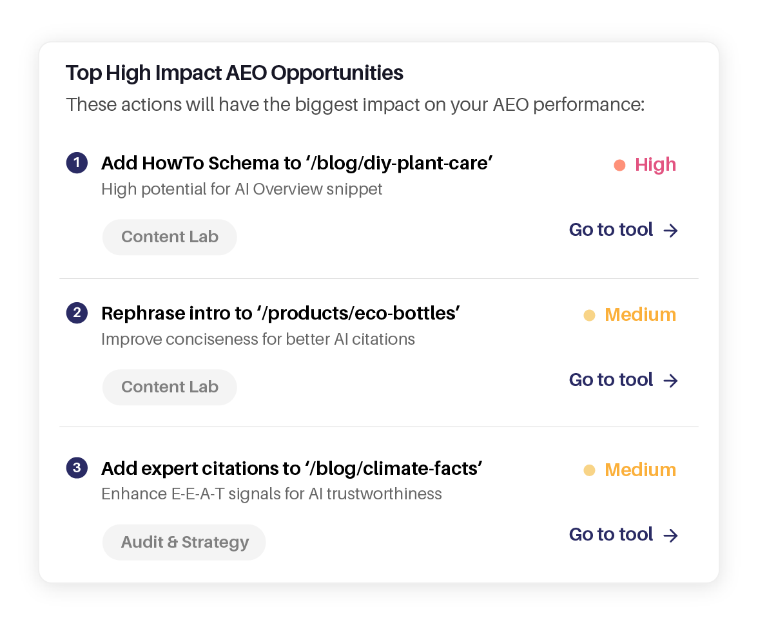Click the arrow icon in second Go to tool
Screen dimensions: 758x625
coord(671,381)
